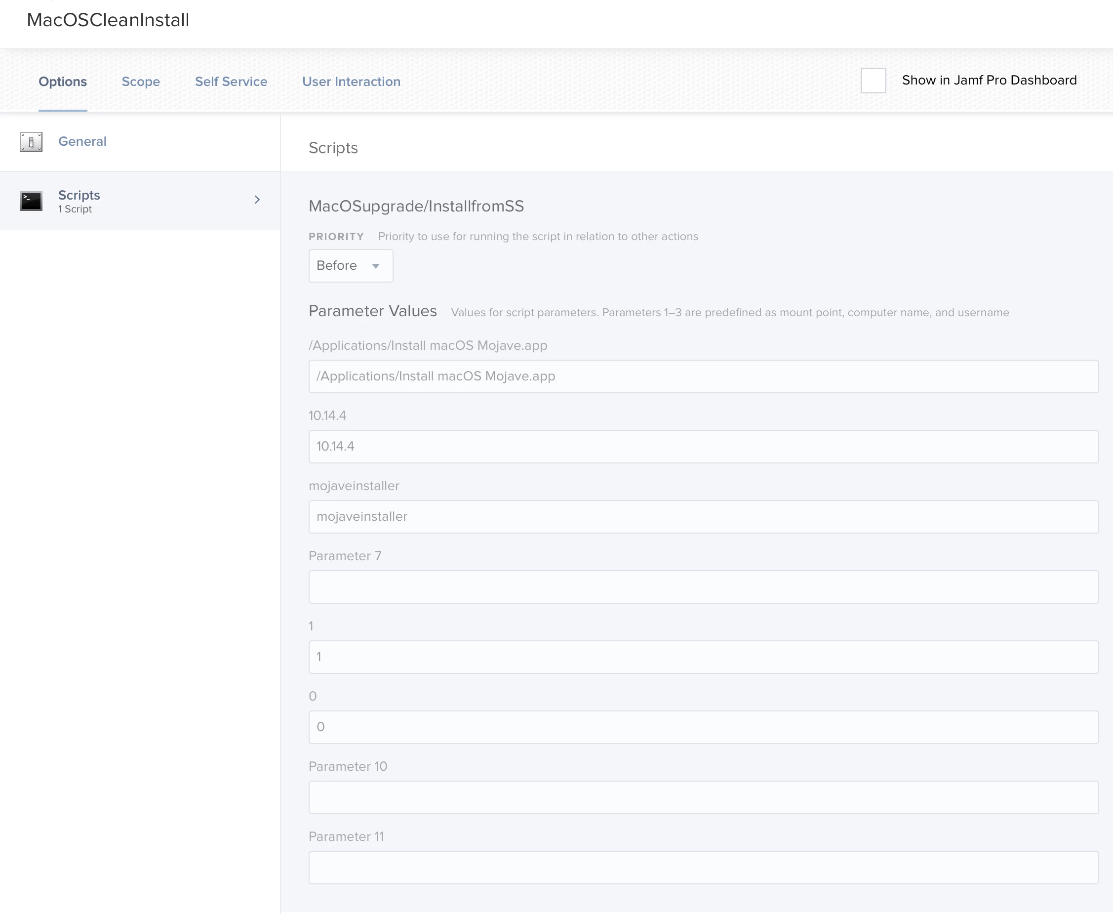Click the Scripts terminal icon
The height and width of the screenshot is (914, 1113).
(31, 201)
